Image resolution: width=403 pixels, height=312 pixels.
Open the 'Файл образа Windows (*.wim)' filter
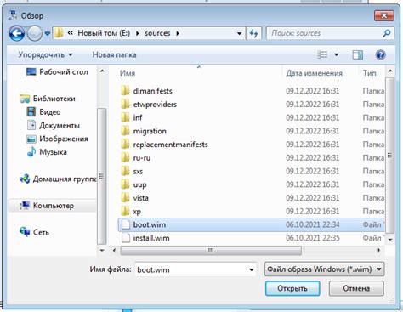[324, 269]
